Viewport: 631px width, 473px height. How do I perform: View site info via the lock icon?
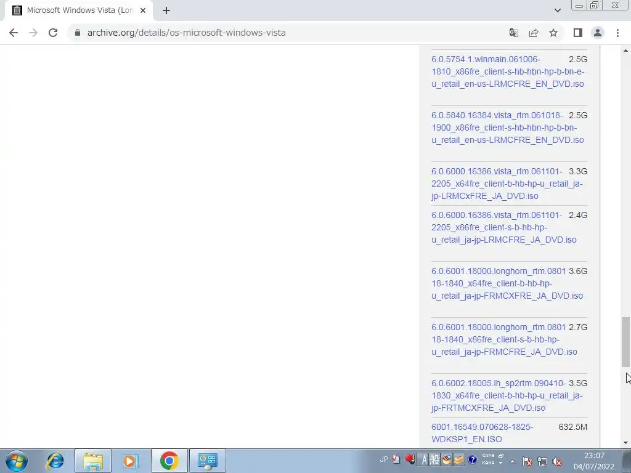coord(78,33)
